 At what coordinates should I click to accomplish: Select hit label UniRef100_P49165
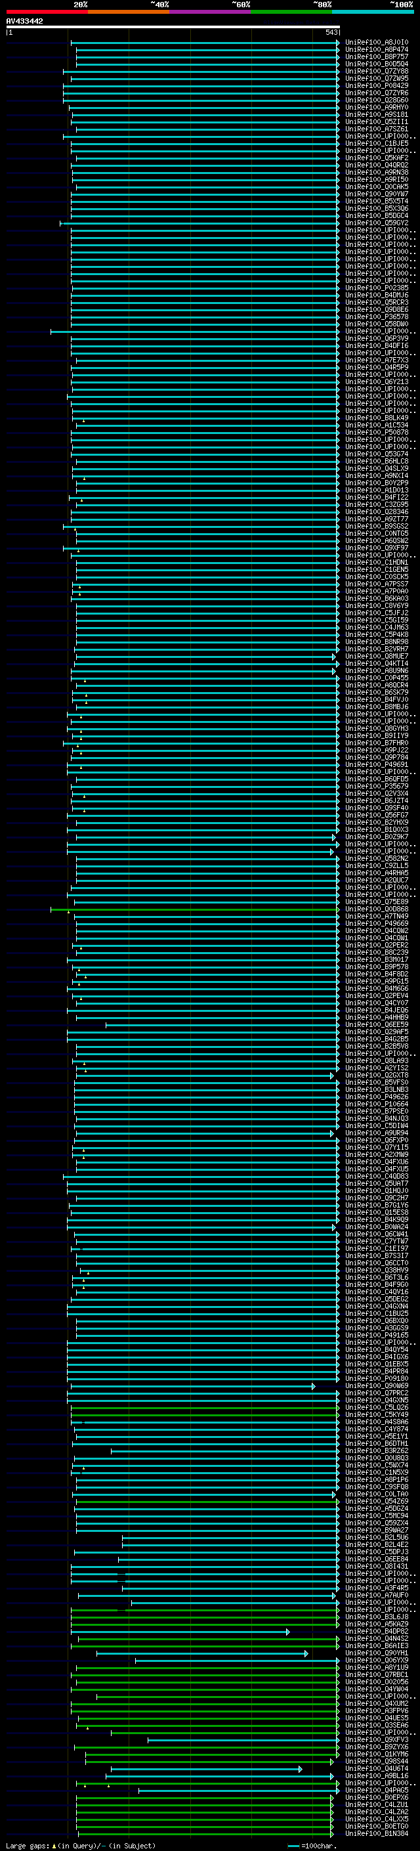(376, 1335)
